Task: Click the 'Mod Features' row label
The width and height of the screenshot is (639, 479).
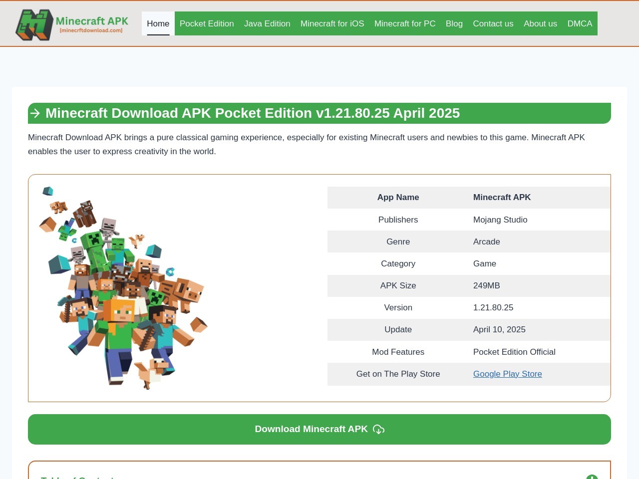Action: click(x=398, y=352)
